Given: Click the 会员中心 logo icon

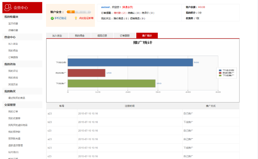Looking at the screenshot, I should click(8, 8).
